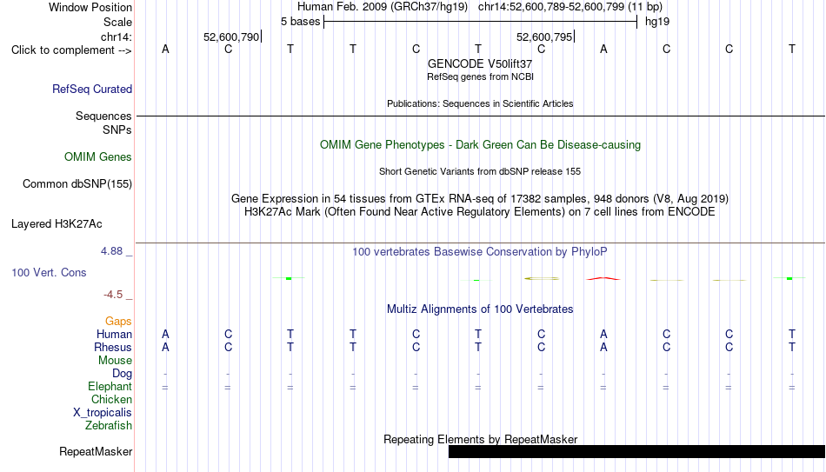Click the OMIM Genes track label
826x472 pixels.
[x=98, y=157]
